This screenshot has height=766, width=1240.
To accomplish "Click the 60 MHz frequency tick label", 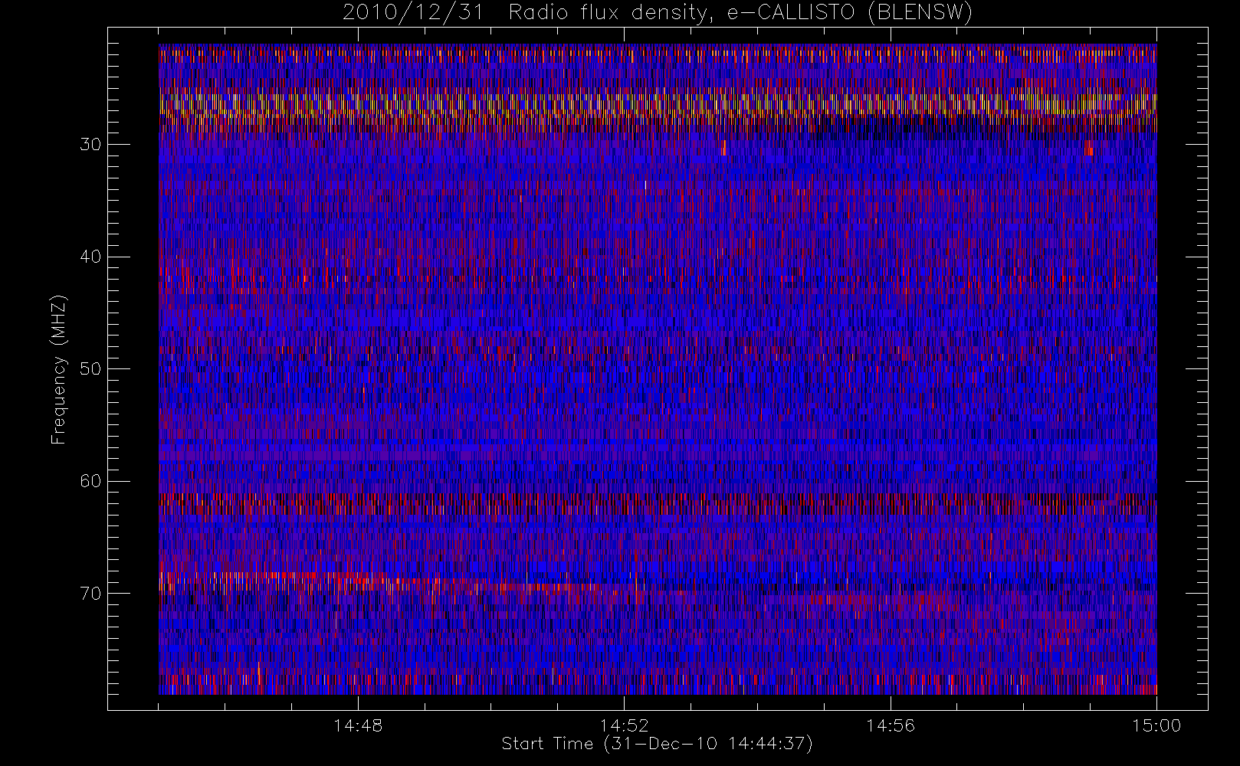I will pos(90,481).
